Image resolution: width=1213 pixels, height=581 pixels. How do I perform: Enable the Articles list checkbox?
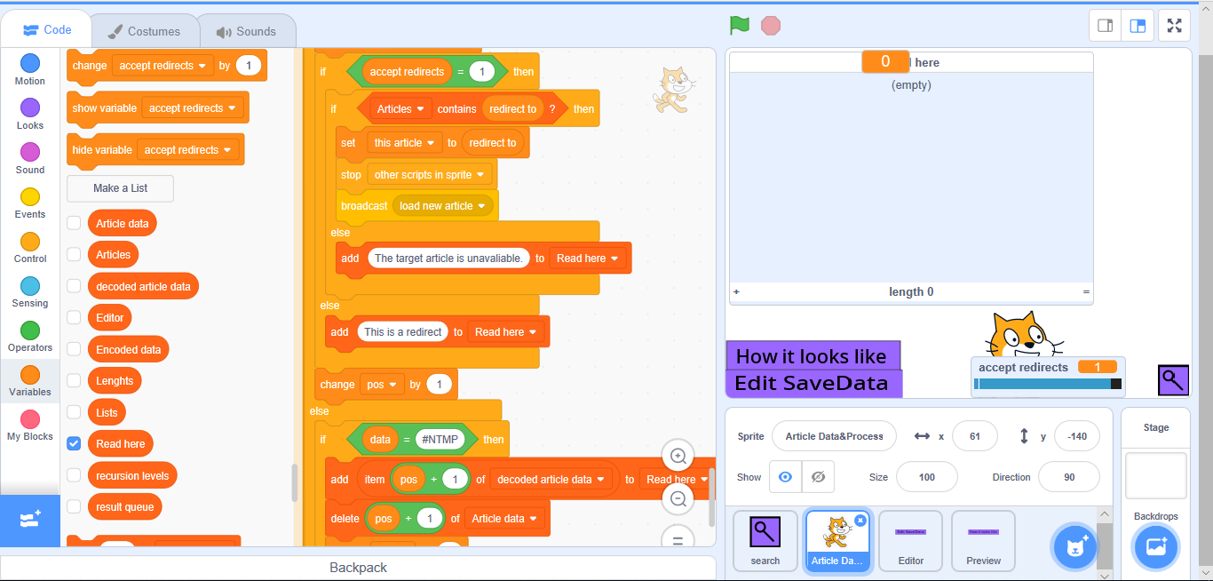point(75,255)
